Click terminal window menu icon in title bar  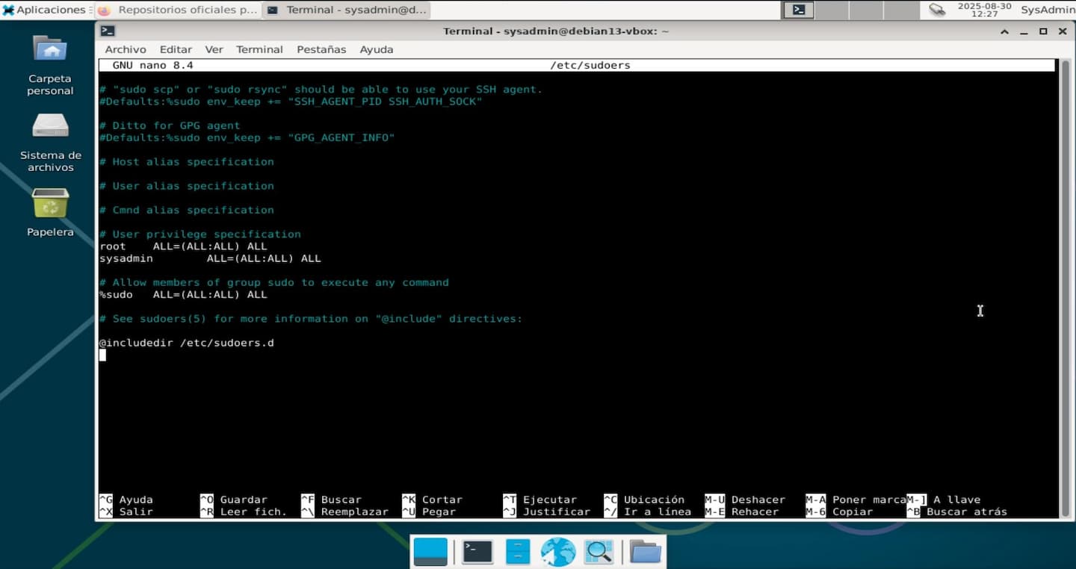pyautogui.click(x=108, y=31)
